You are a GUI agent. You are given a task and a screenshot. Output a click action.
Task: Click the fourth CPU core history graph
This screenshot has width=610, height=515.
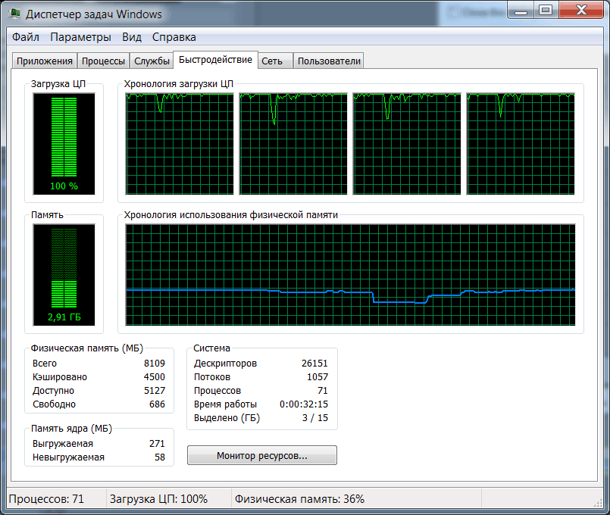(521, 144)
